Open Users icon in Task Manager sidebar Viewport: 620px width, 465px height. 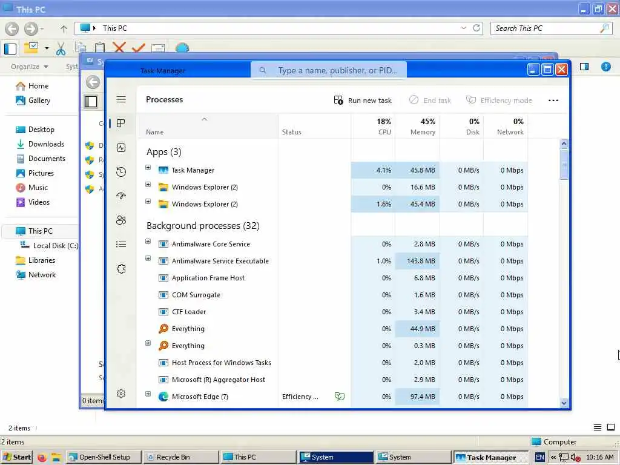click(121, 220)
